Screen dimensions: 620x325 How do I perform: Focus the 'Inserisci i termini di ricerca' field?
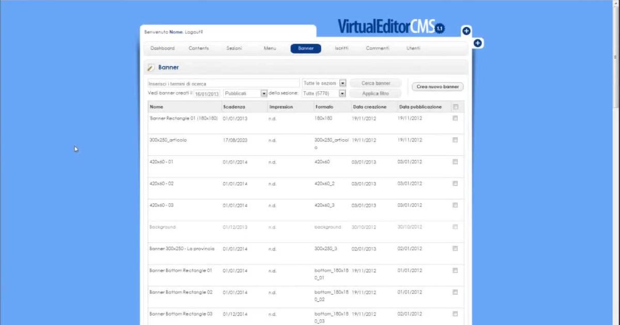[223, 83]
